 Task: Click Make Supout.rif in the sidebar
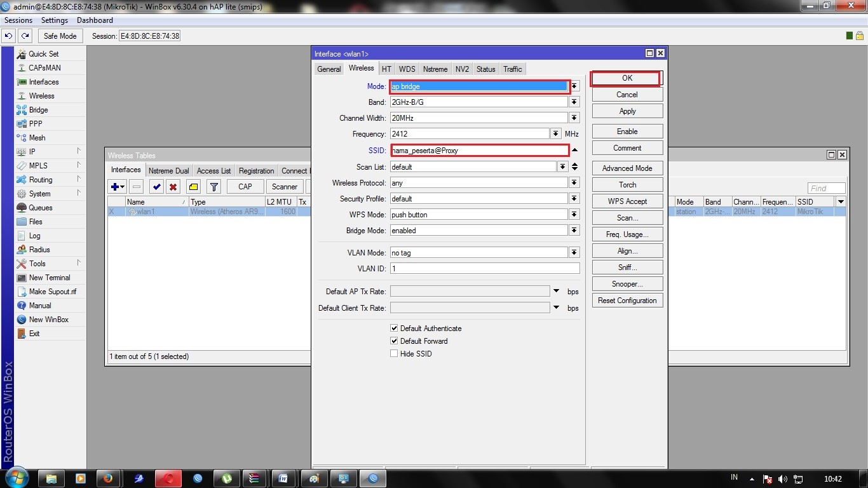[x=53, y=292]
